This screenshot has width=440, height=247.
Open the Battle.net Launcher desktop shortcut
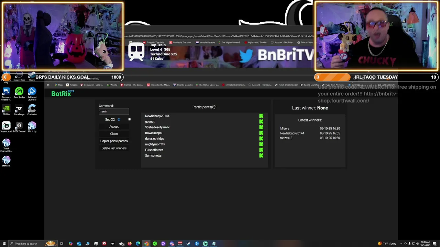(x=32, y=94)
